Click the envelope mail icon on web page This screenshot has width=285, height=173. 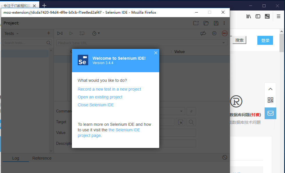point(270,113)
